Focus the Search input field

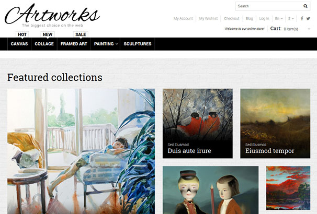pos(269,6)
